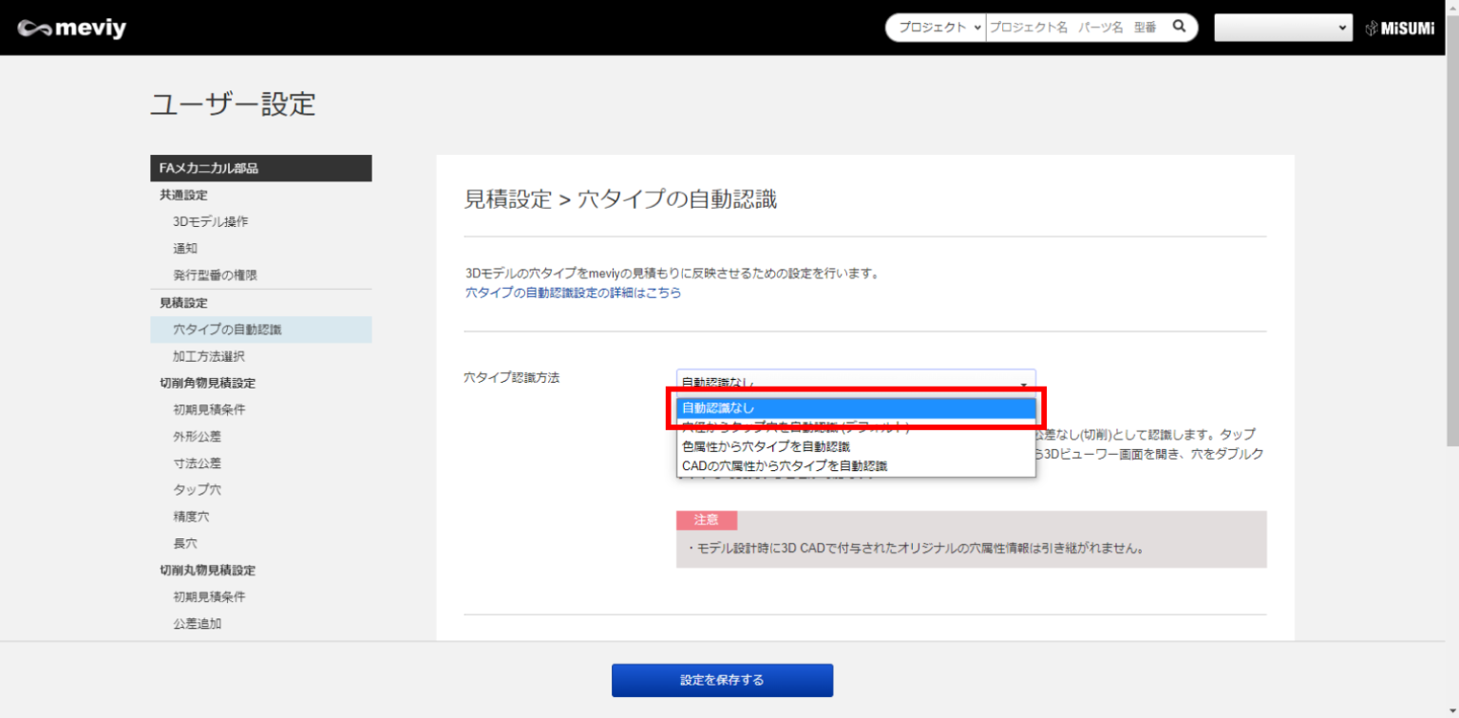Click the 設定を保存する button
Viewport: 1459px width, 718px height.
[722, 680]
